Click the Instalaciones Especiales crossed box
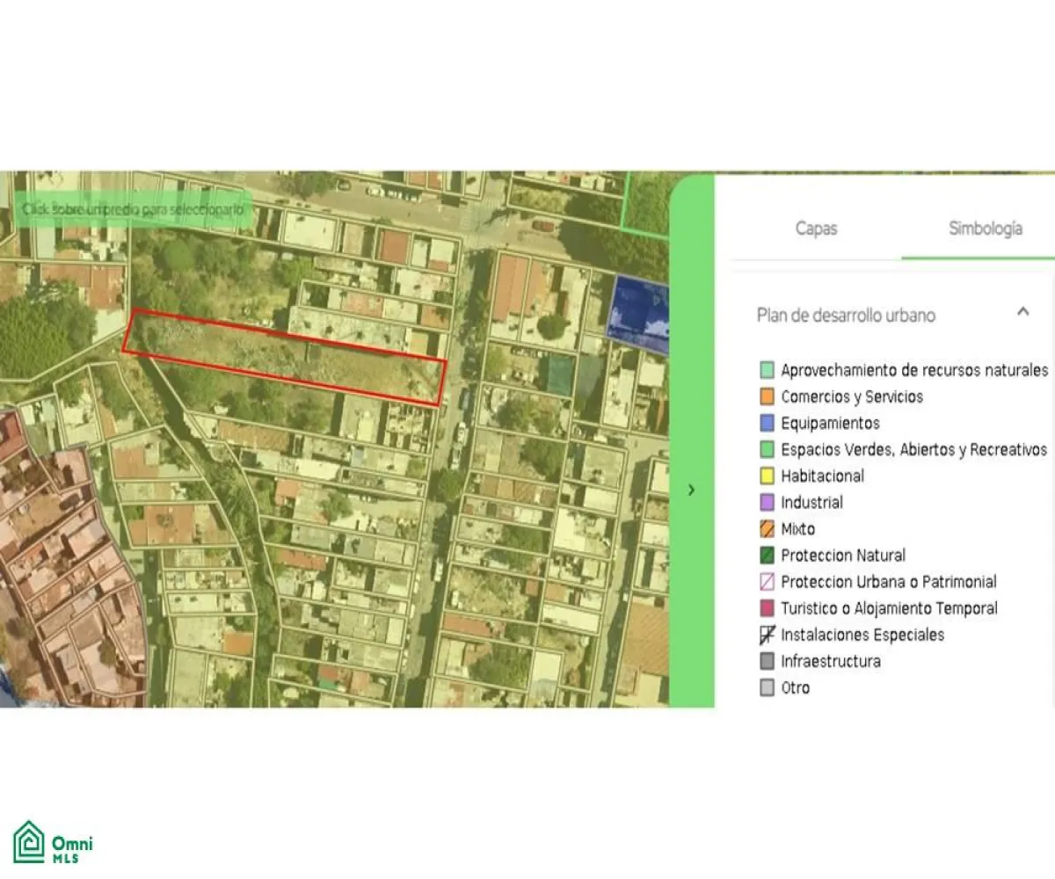Screen dimensions: 1055x879 (x=767, y=634)
